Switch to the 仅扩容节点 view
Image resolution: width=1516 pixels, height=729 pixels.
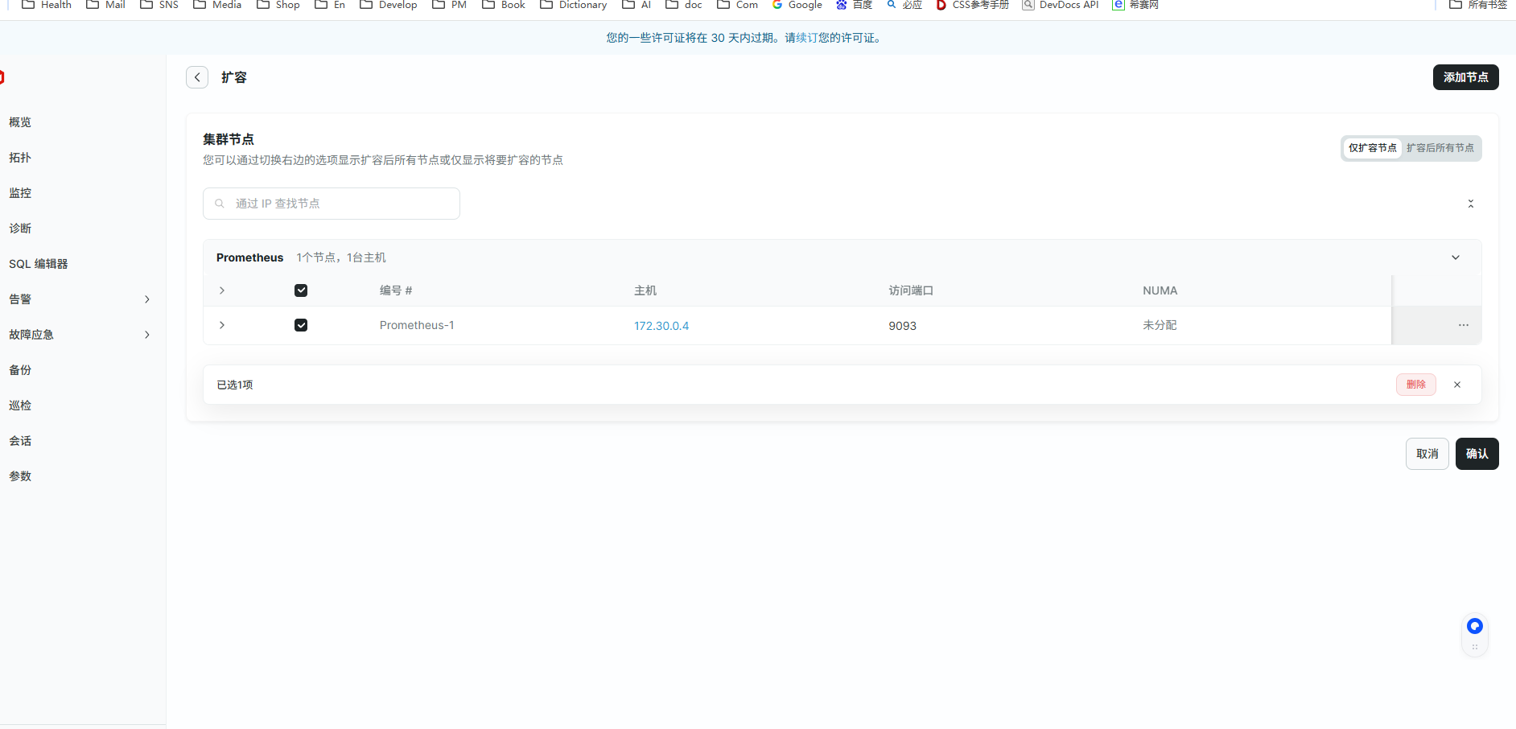click(1372, 148)
